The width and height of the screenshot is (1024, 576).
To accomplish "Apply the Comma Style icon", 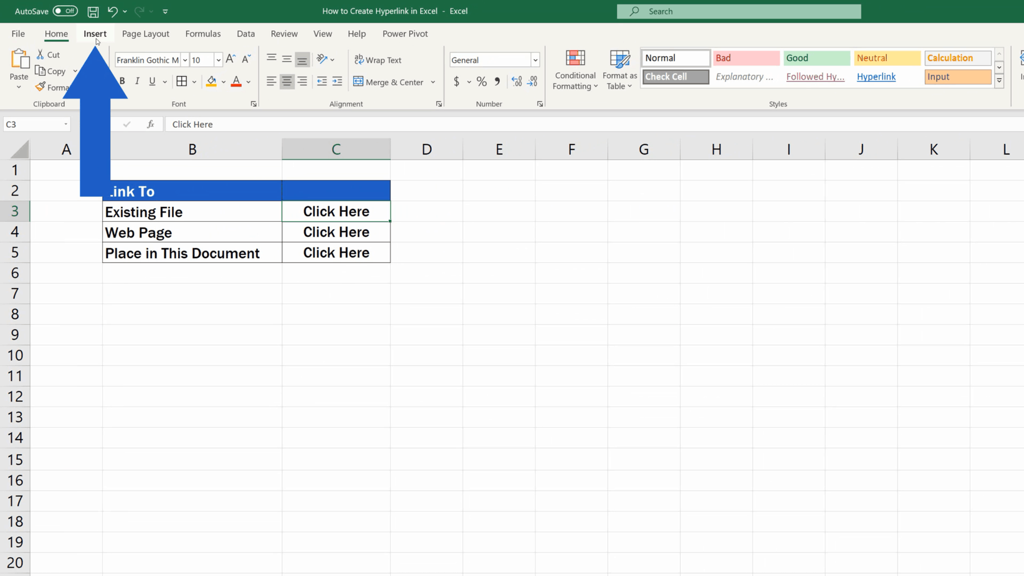I will (497, 81).
